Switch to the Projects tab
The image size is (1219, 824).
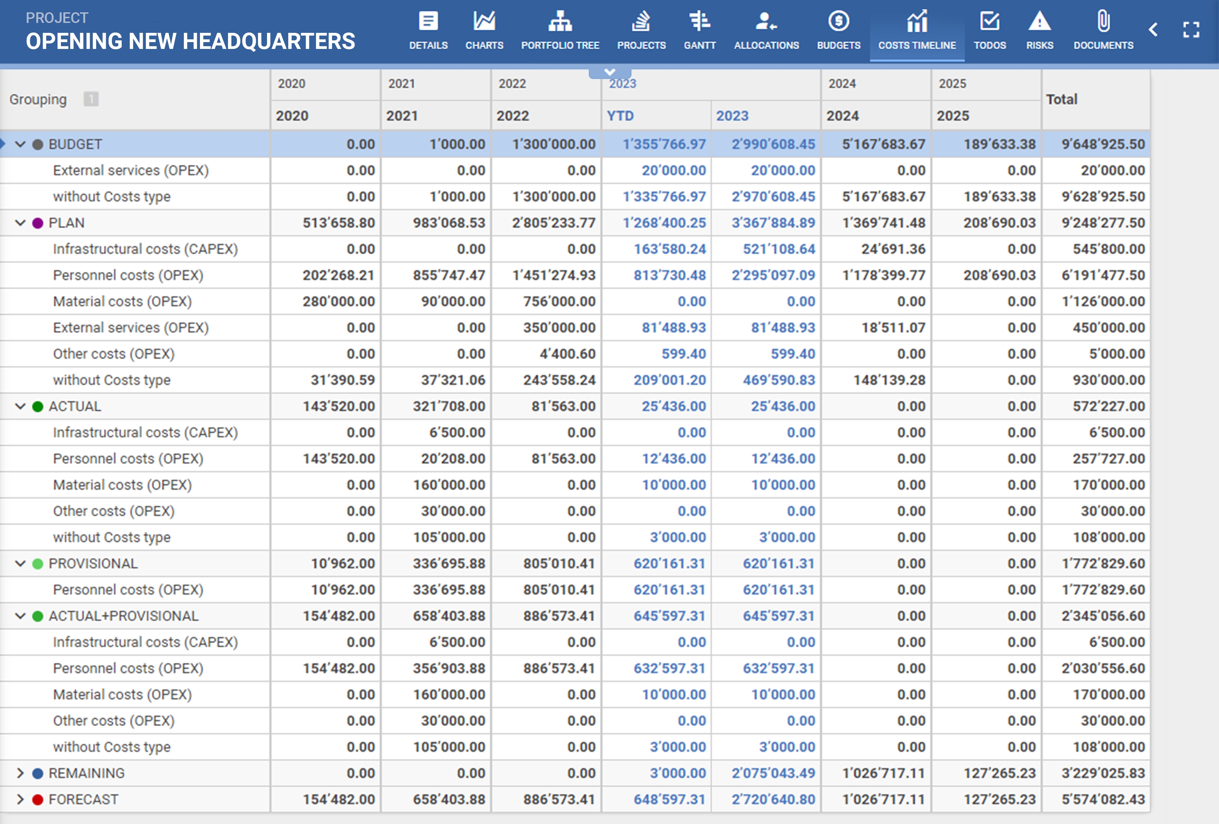pos(641,31)
